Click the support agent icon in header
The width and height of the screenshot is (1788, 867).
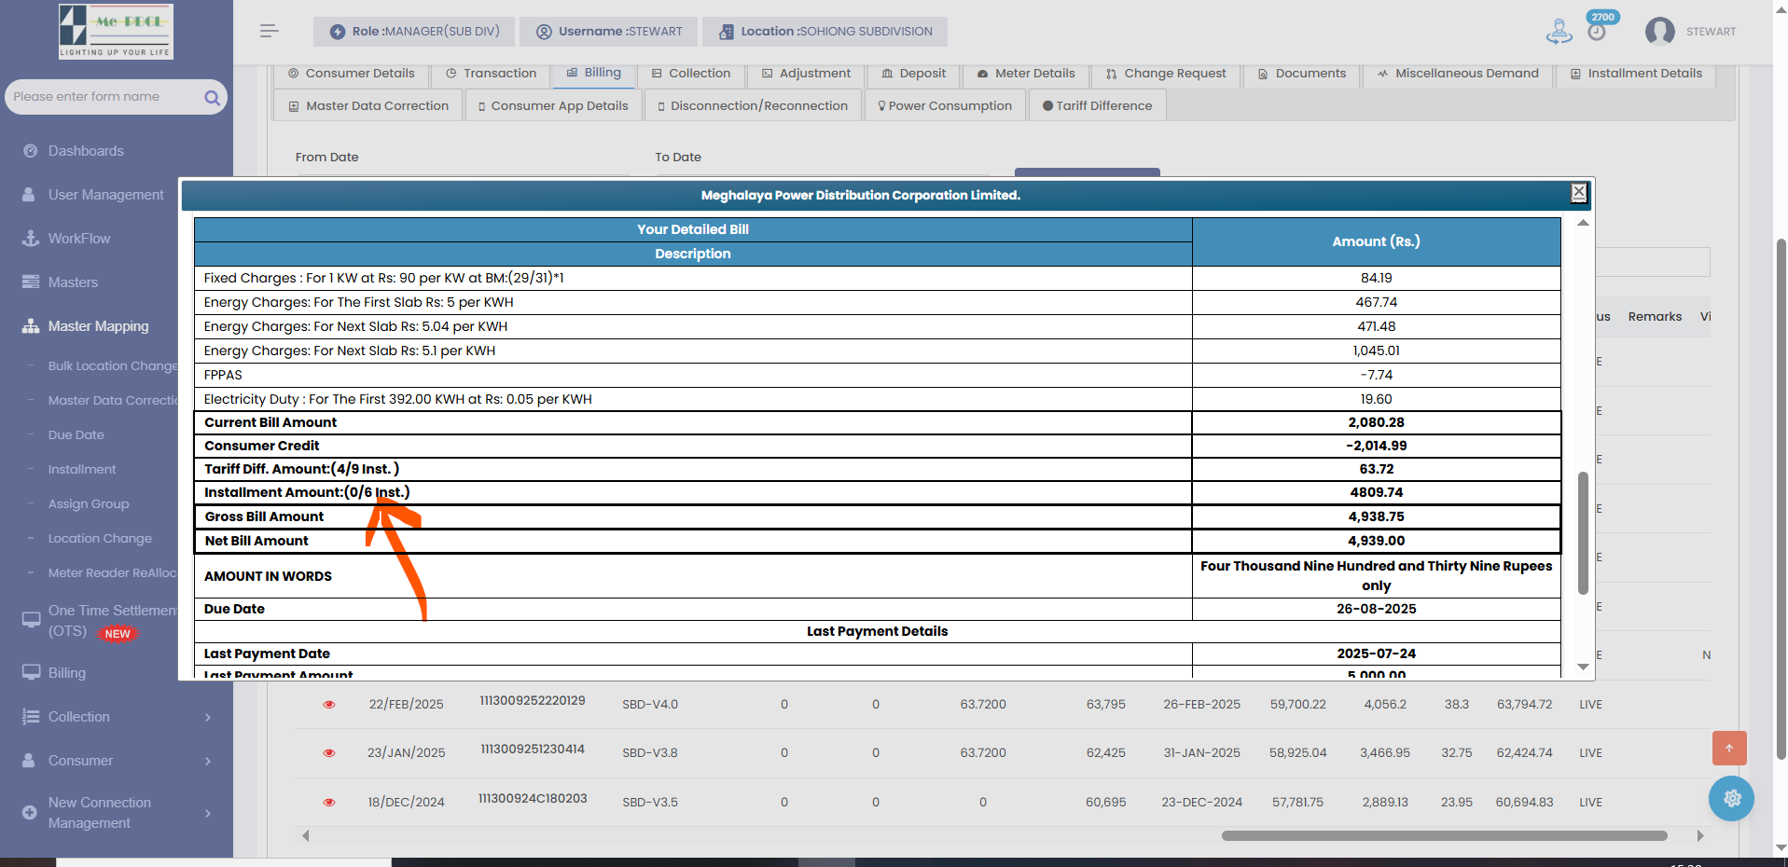tap(1559, 31)
